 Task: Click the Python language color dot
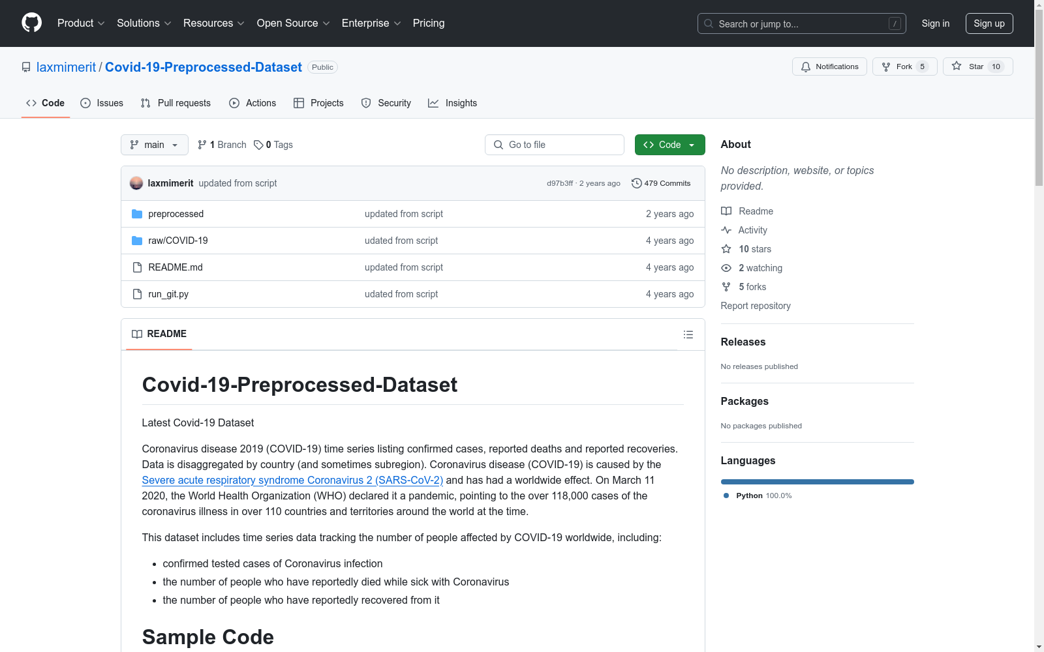point(726,496)
